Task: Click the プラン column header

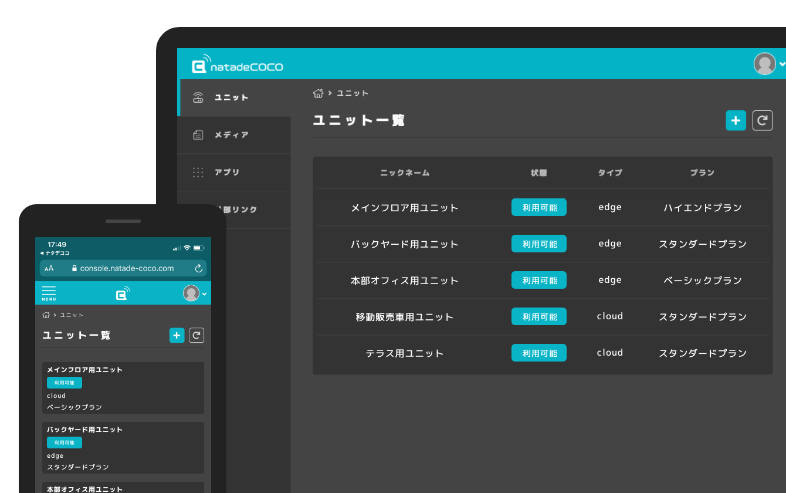Action: (x=702, y=173)
